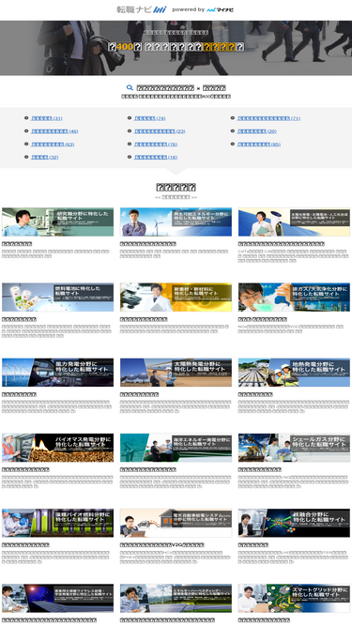Open the category link with count (63)
Image resolution: width=352 pixels, height=626 pixels.
tap(53, 145)
